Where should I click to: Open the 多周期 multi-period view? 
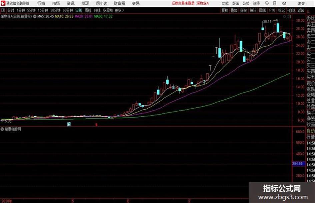tap(108, 10)
